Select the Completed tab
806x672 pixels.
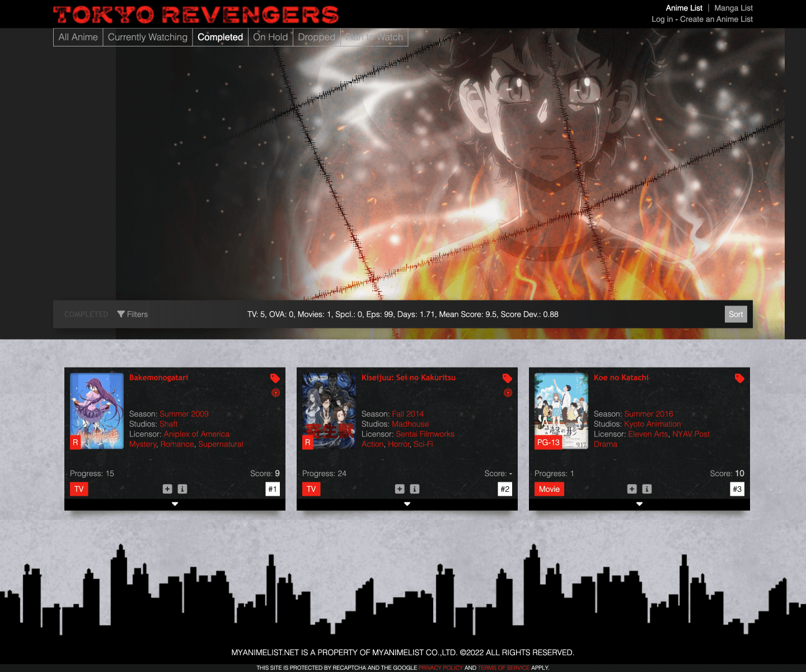221,37
